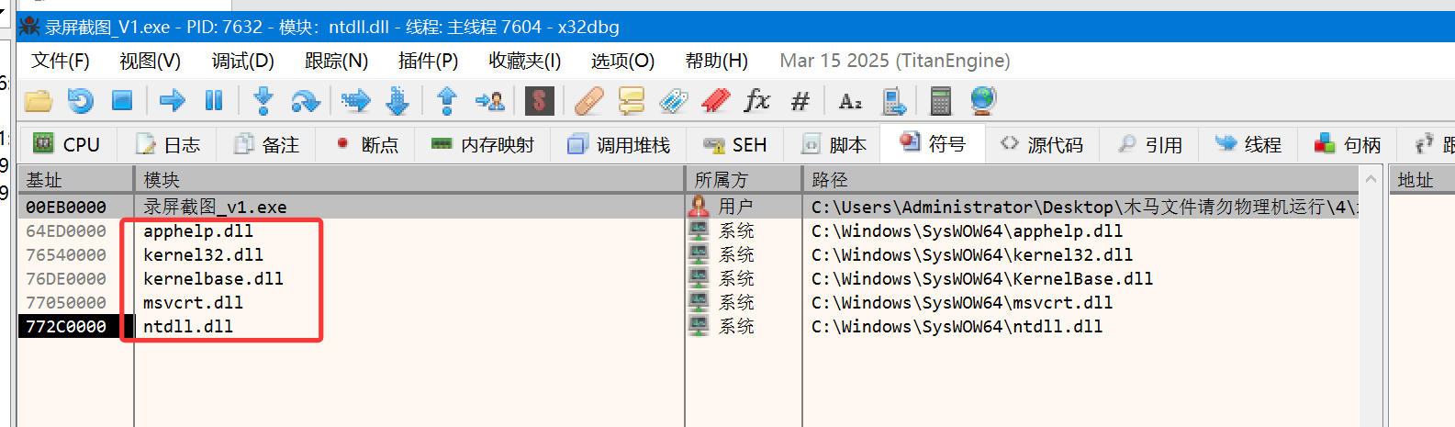Switch to the 源代码 tab

tap(1042, 144)
